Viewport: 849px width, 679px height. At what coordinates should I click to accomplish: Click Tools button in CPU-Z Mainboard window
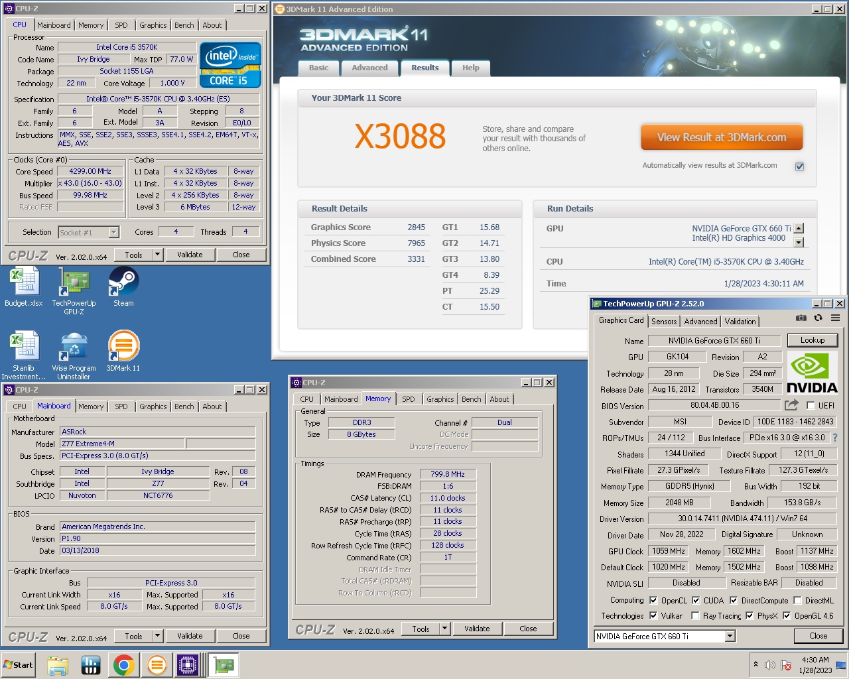tap(134, 636)
